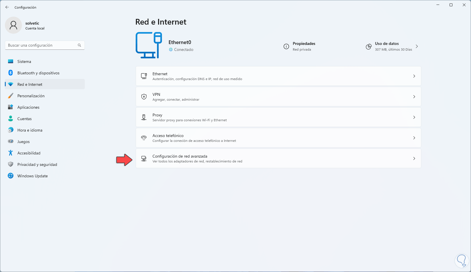Click the Aplicaciones icon

(x=11, y=107)
